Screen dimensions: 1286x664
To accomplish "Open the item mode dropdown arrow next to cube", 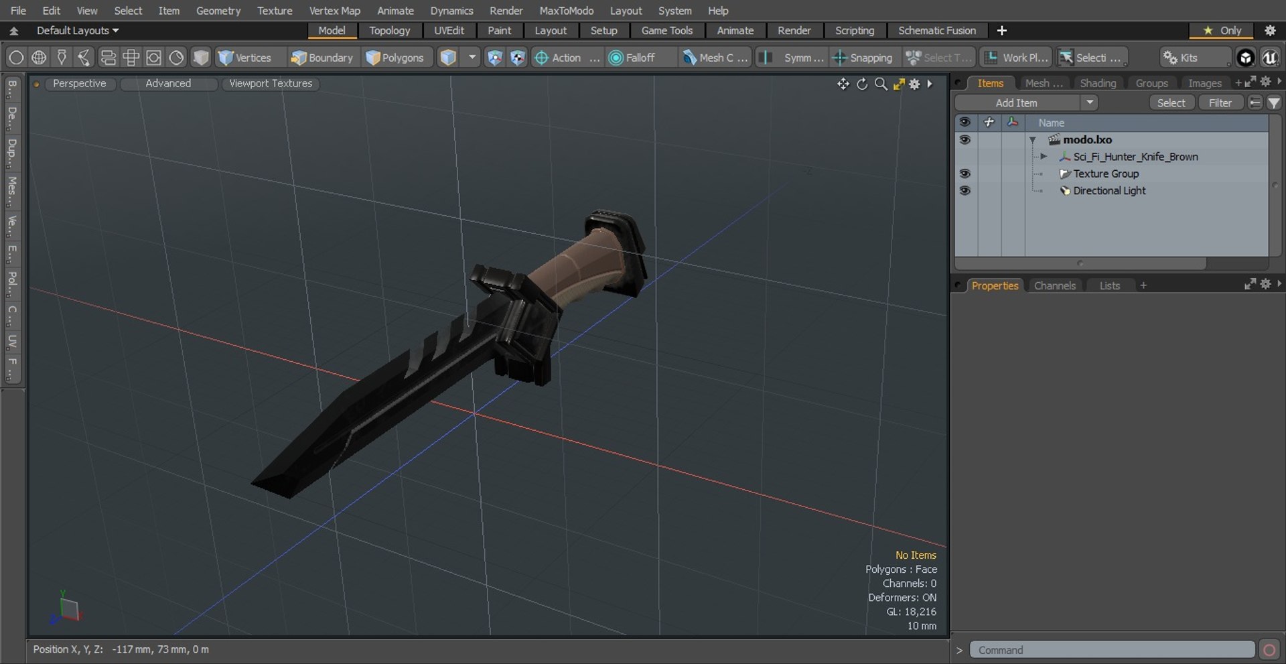I will (x=472, y=58).
